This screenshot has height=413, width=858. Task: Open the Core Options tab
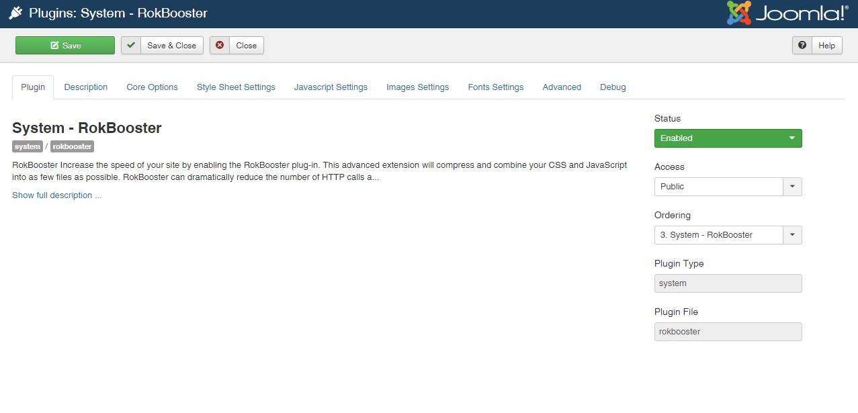[152, 87]
